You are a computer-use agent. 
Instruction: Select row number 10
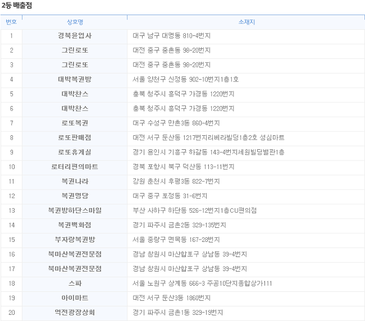[x=12, y=167]
